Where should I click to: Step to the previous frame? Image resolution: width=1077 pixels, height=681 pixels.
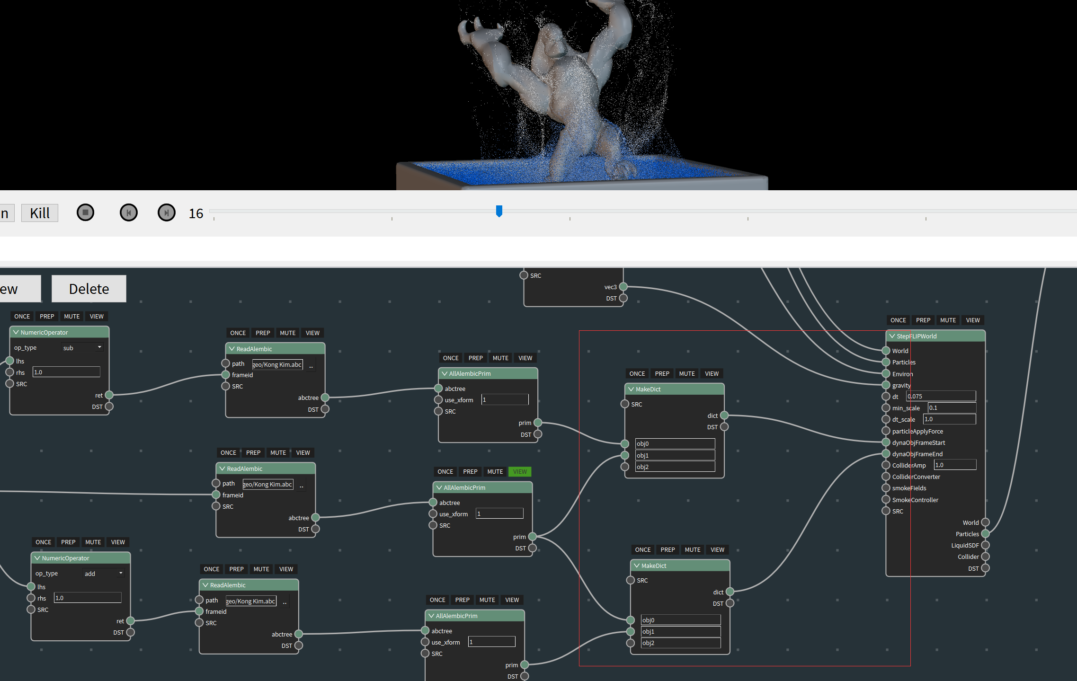tap(129, 212)
